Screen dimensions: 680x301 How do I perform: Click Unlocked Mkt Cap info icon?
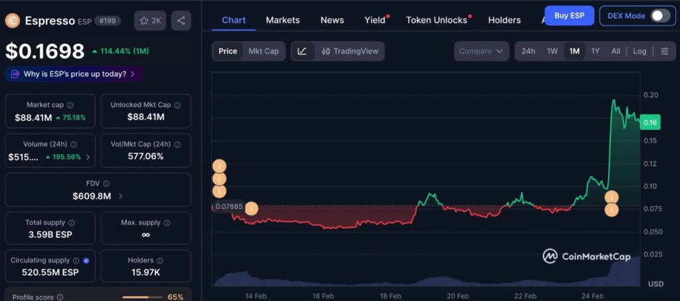click(177, 105)
